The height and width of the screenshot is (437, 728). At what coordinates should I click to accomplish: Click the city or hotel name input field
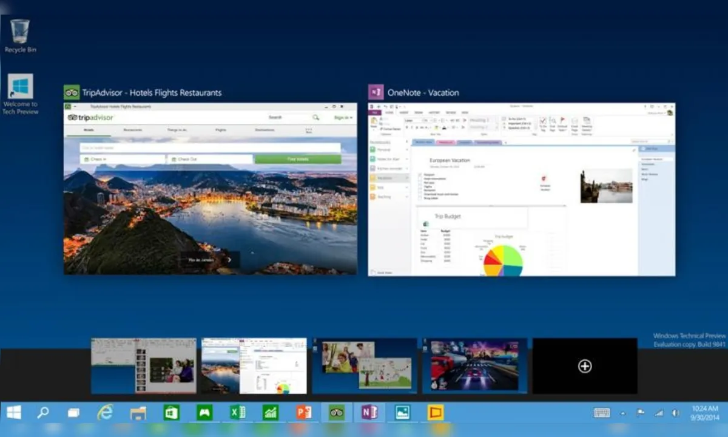pyautogui.click(x=210, y=147)
